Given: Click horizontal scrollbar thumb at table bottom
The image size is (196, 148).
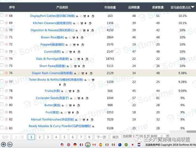Looking at the screenshot, I should point(191,131).
